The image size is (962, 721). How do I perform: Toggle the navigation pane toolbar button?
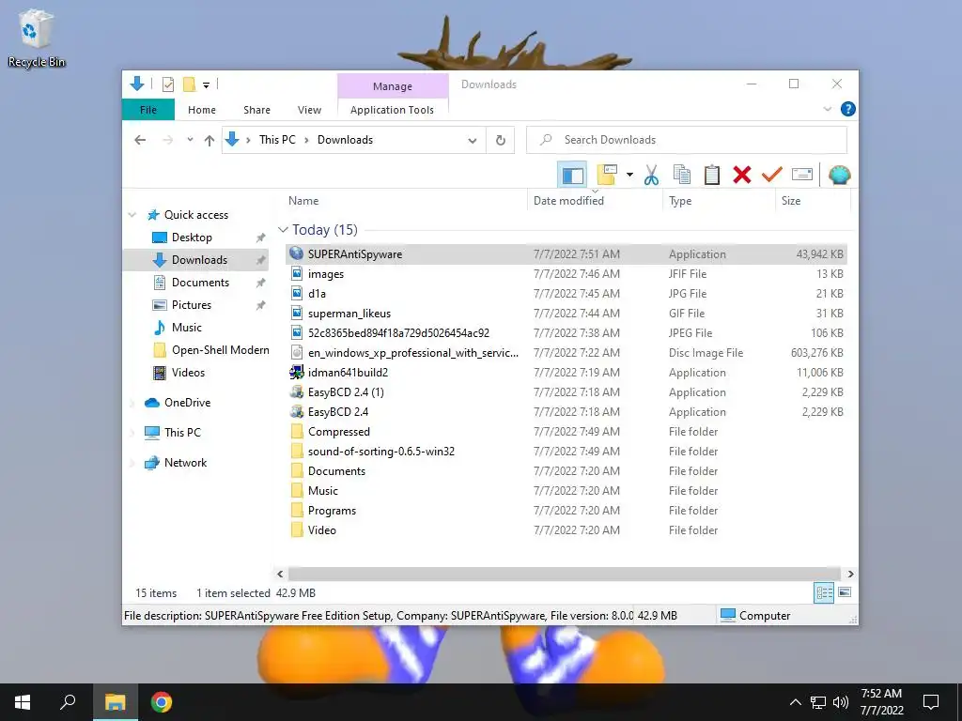[x=572, y=176]
